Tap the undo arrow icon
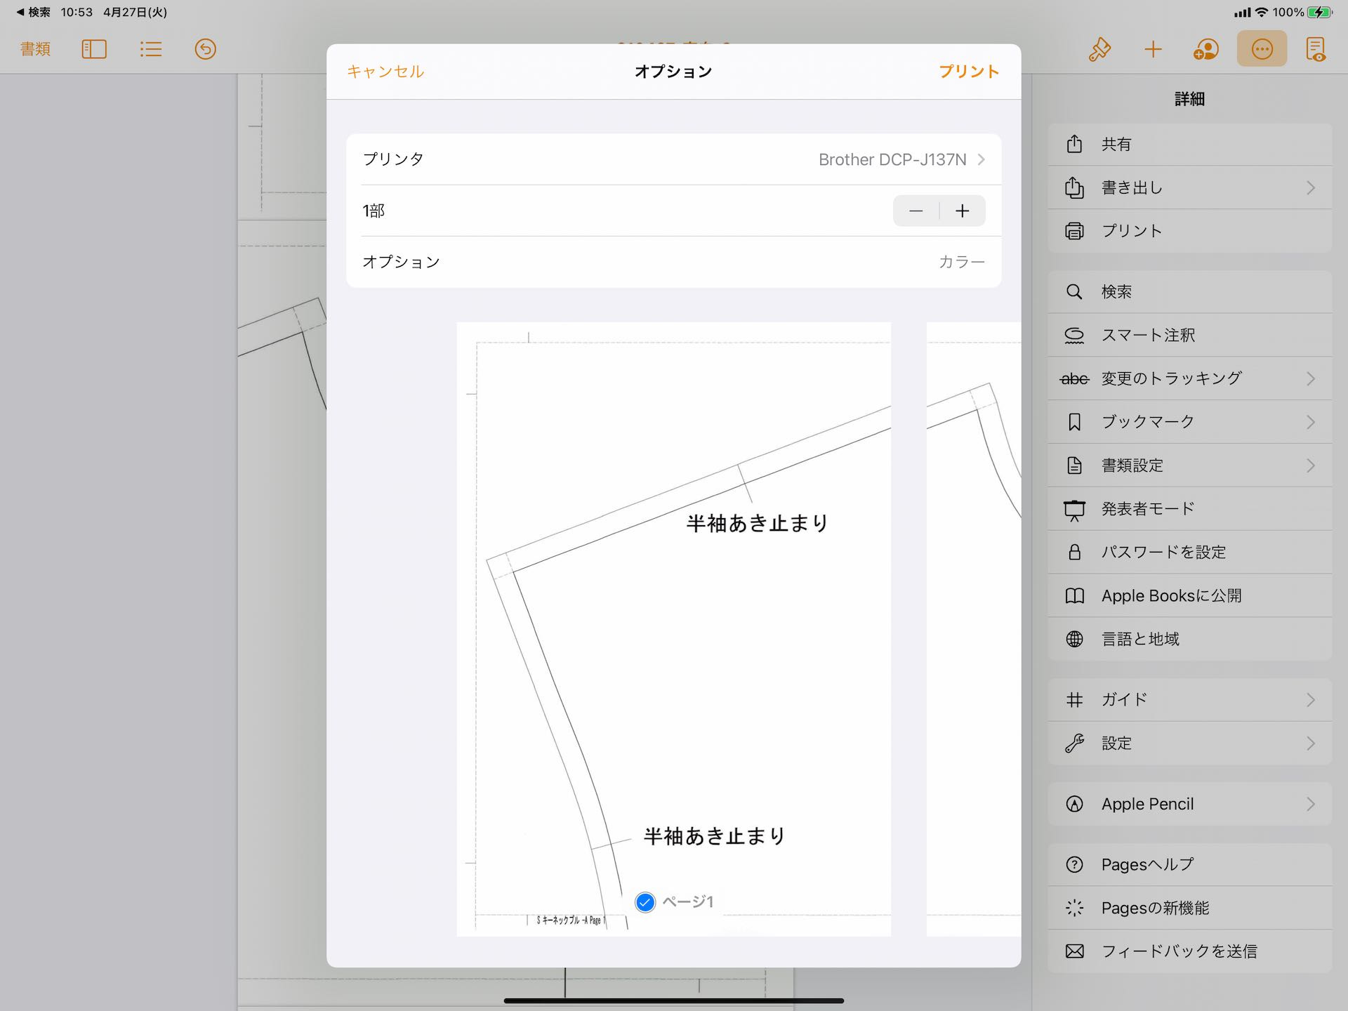Viewport: 1348px width, 1011px height. click(x=205, y=49)
